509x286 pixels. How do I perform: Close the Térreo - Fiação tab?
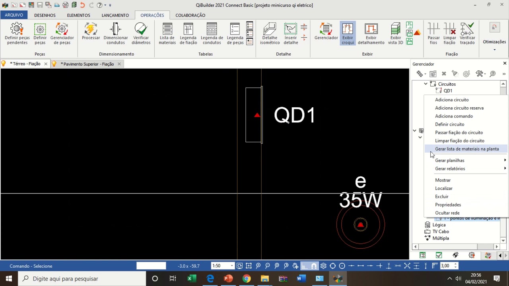coord(46,64)
